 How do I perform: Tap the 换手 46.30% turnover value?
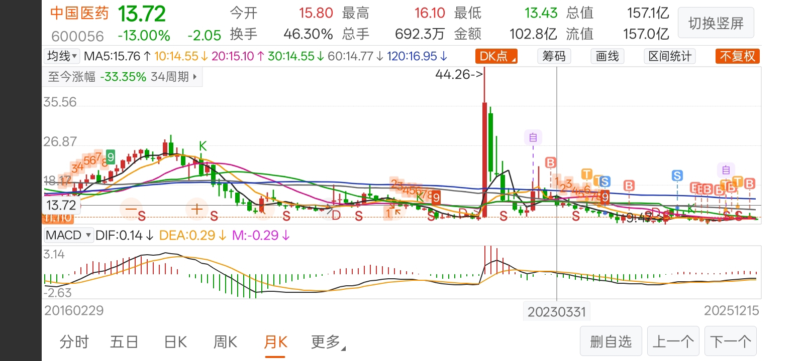tap(308, 34)
